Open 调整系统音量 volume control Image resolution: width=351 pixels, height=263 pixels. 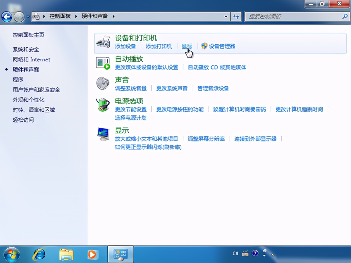130,88
